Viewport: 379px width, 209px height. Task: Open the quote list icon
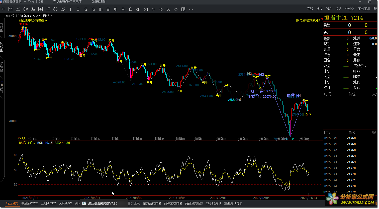10,9
